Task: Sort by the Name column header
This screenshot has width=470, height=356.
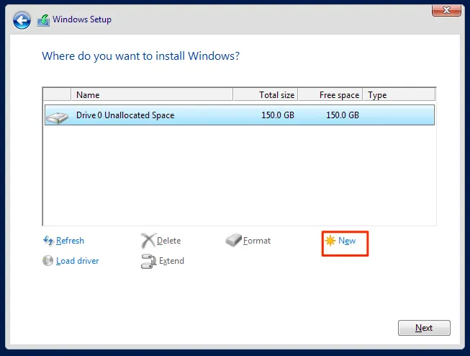Action: point(151,95)
